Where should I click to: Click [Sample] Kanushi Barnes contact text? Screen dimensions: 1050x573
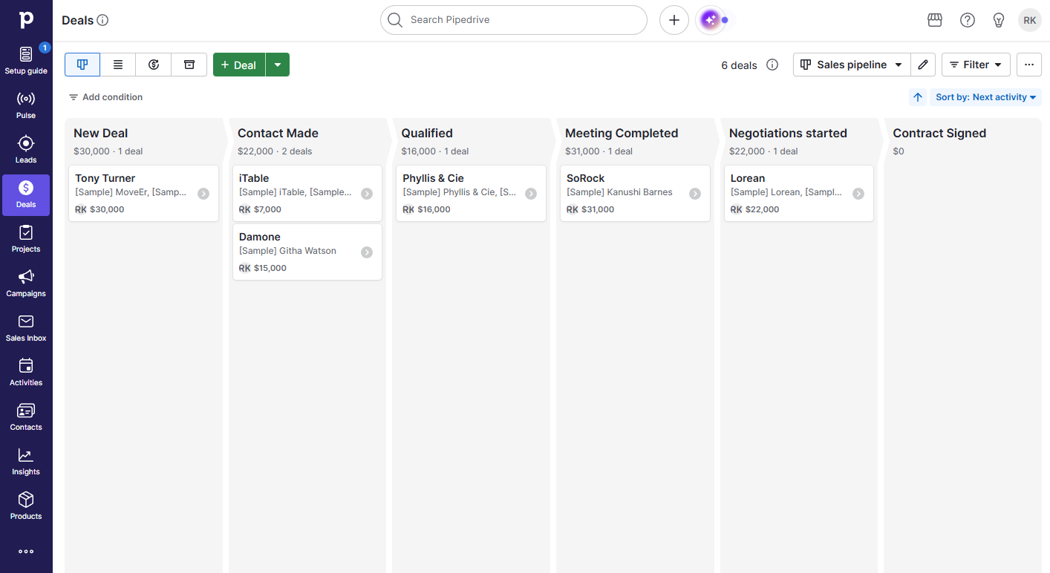[619, 192]
